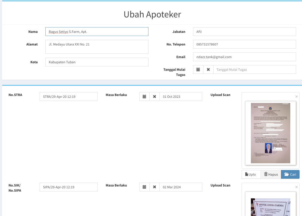Click the No. Telepon input field
302x216 pixels.
click(244, 44)
